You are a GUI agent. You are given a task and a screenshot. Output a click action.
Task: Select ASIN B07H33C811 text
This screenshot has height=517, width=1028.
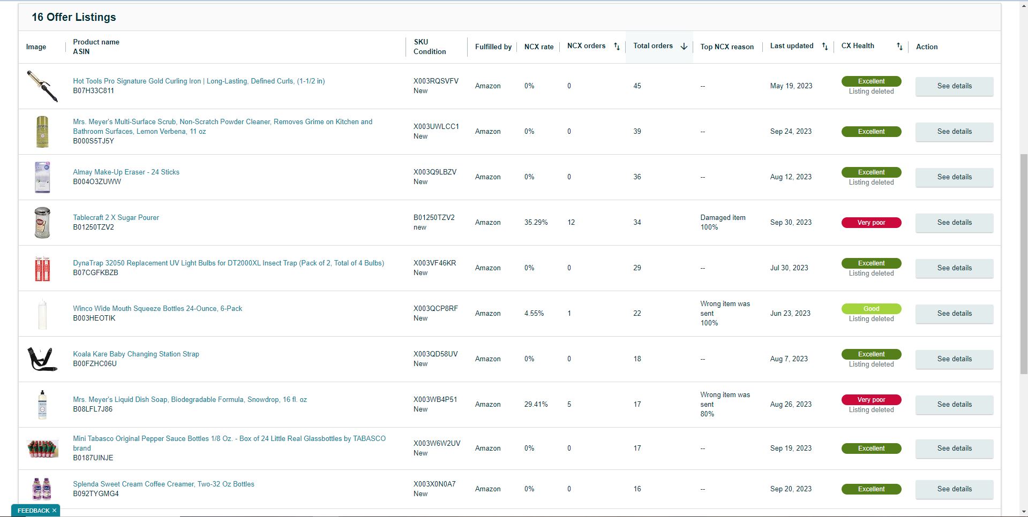point(93,91)
